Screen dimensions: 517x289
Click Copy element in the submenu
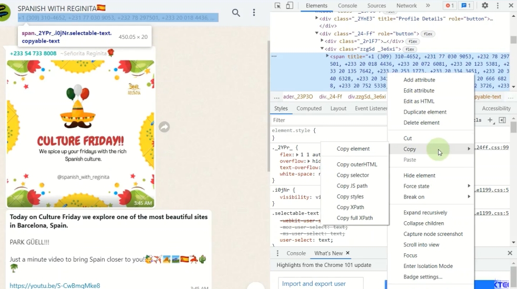tap(355, 149)
